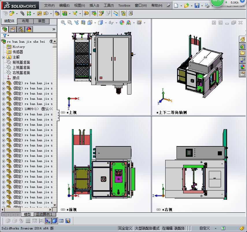Open the Hide/Show Items dropdown arrow
This screenshot has width=247, height=232.
pos(116,23)
